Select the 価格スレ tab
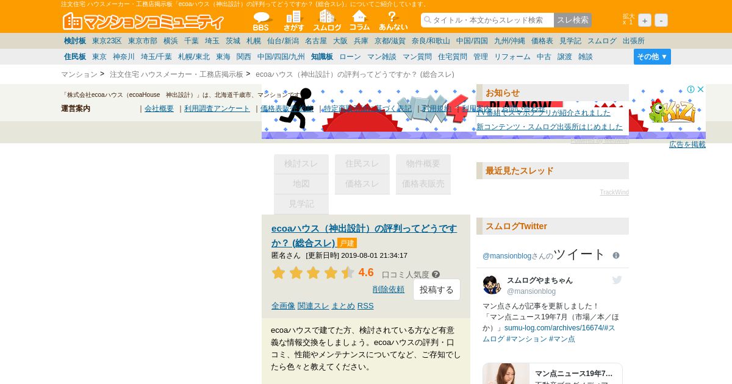 click(x=362, y=183)
